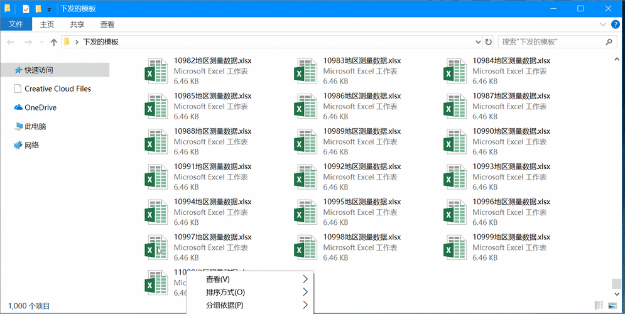
Task: Switch to large thumbnails view in status bar
Action: [x=612, y=306]
